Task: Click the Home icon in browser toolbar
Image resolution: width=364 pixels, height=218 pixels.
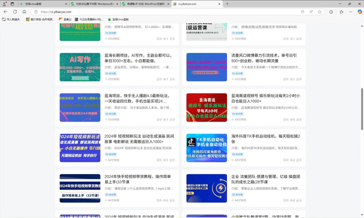Action: click(24, 12)
